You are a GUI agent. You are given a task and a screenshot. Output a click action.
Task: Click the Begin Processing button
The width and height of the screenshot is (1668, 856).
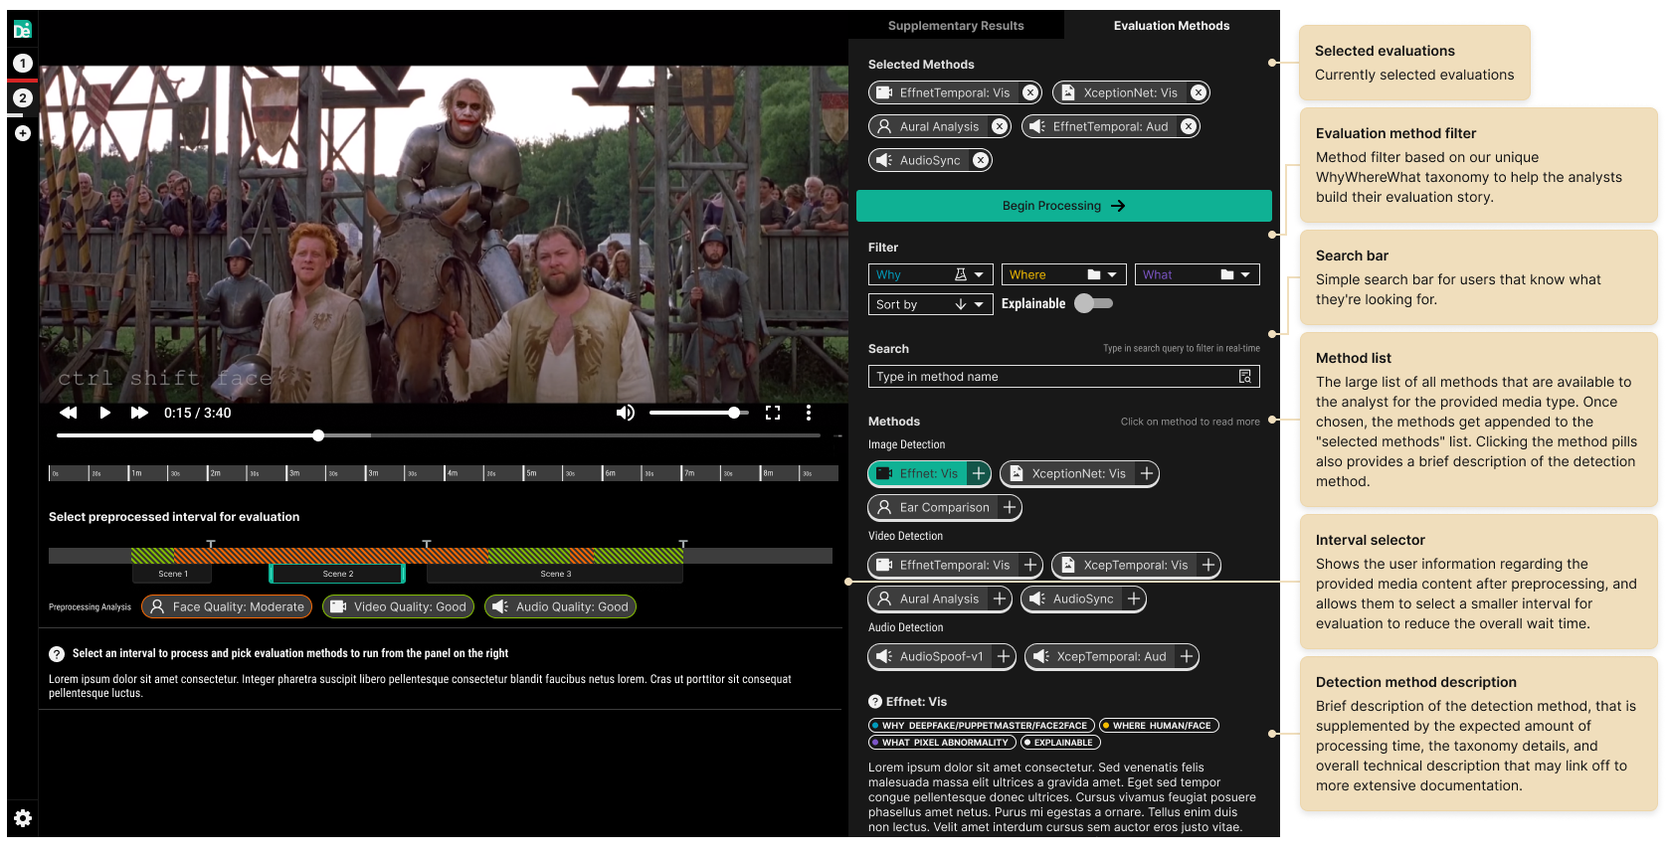[1063, 206]
